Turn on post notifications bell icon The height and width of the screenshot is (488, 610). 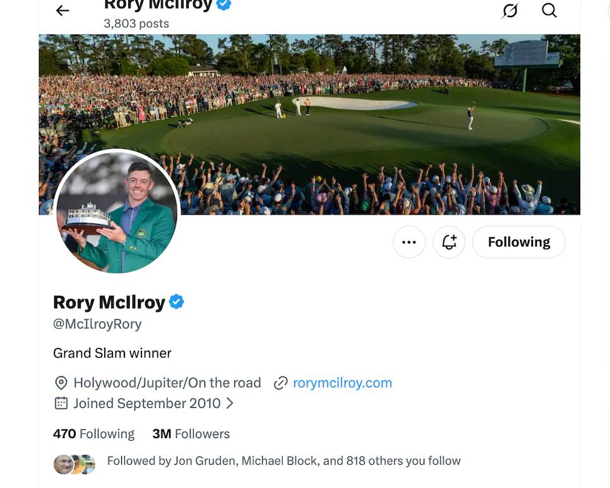click(449, 242)
